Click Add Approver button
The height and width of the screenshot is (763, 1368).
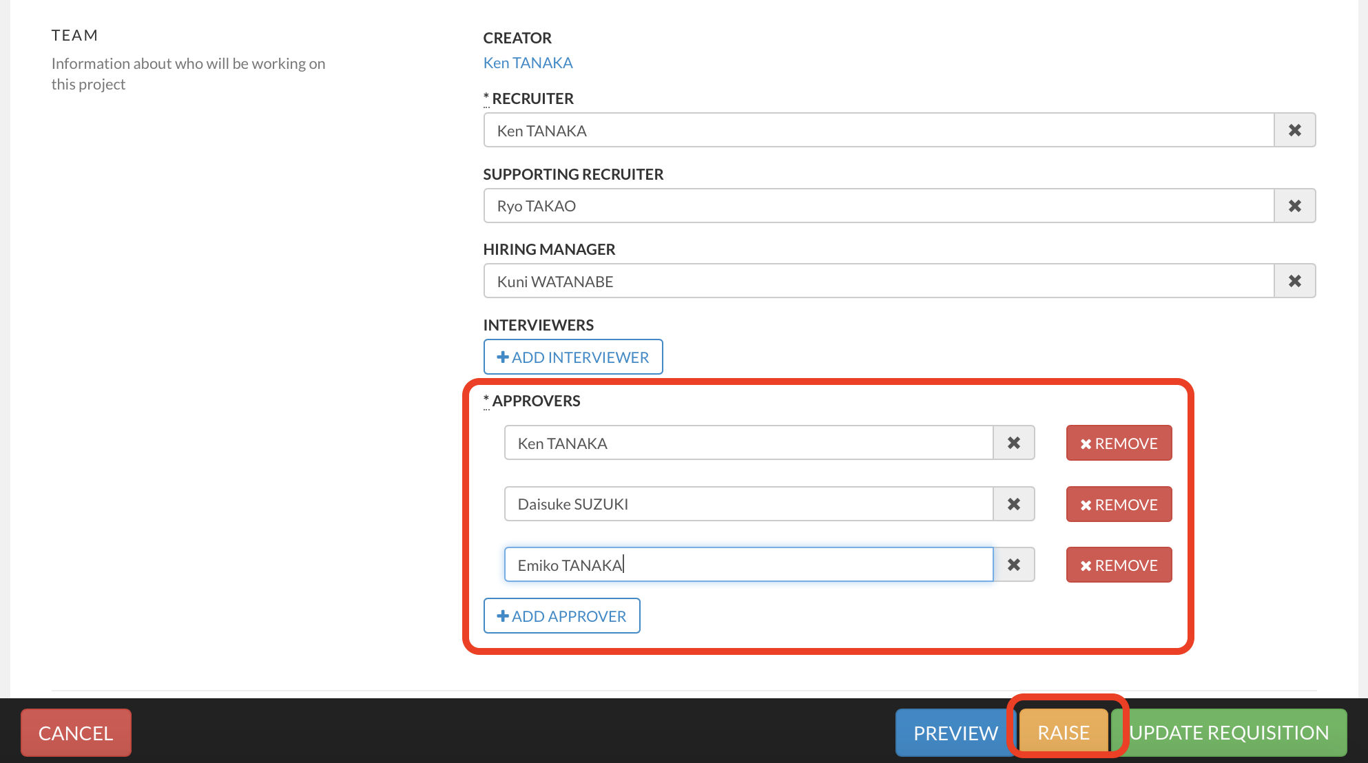pyautogui.click(x=561, y=616)
